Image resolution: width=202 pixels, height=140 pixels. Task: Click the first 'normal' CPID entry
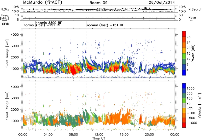coord(29,25)
